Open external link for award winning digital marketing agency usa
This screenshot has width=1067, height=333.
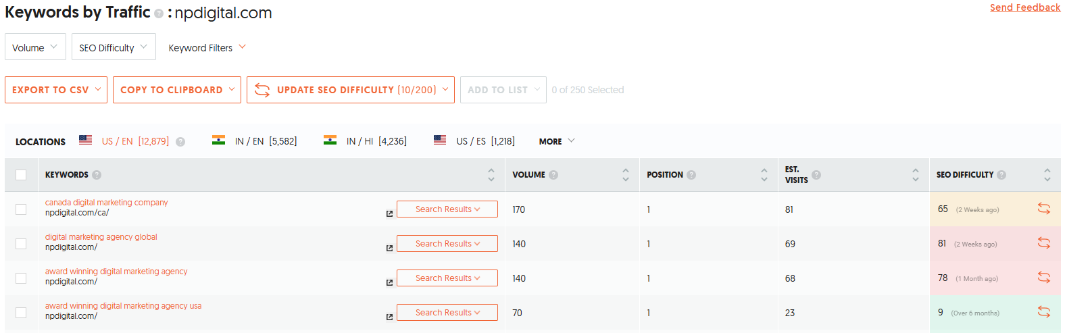(389, 317)
